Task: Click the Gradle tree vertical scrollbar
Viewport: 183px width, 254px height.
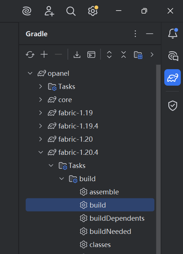Action: pyautogui.click(x=158, y=159)
